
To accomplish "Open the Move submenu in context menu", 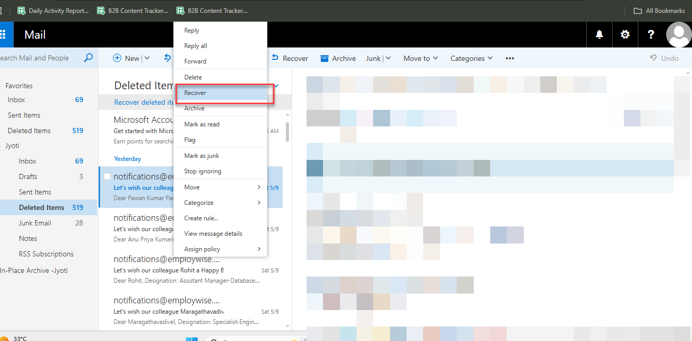I will coord(220,187).
